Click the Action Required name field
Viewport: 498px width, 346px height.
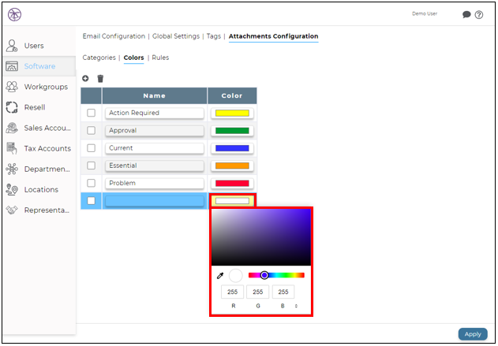point(155,113)
